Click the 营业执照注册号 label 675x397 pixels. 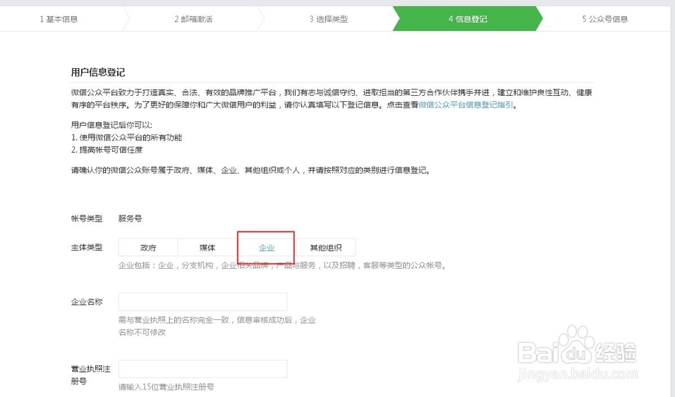90,375
